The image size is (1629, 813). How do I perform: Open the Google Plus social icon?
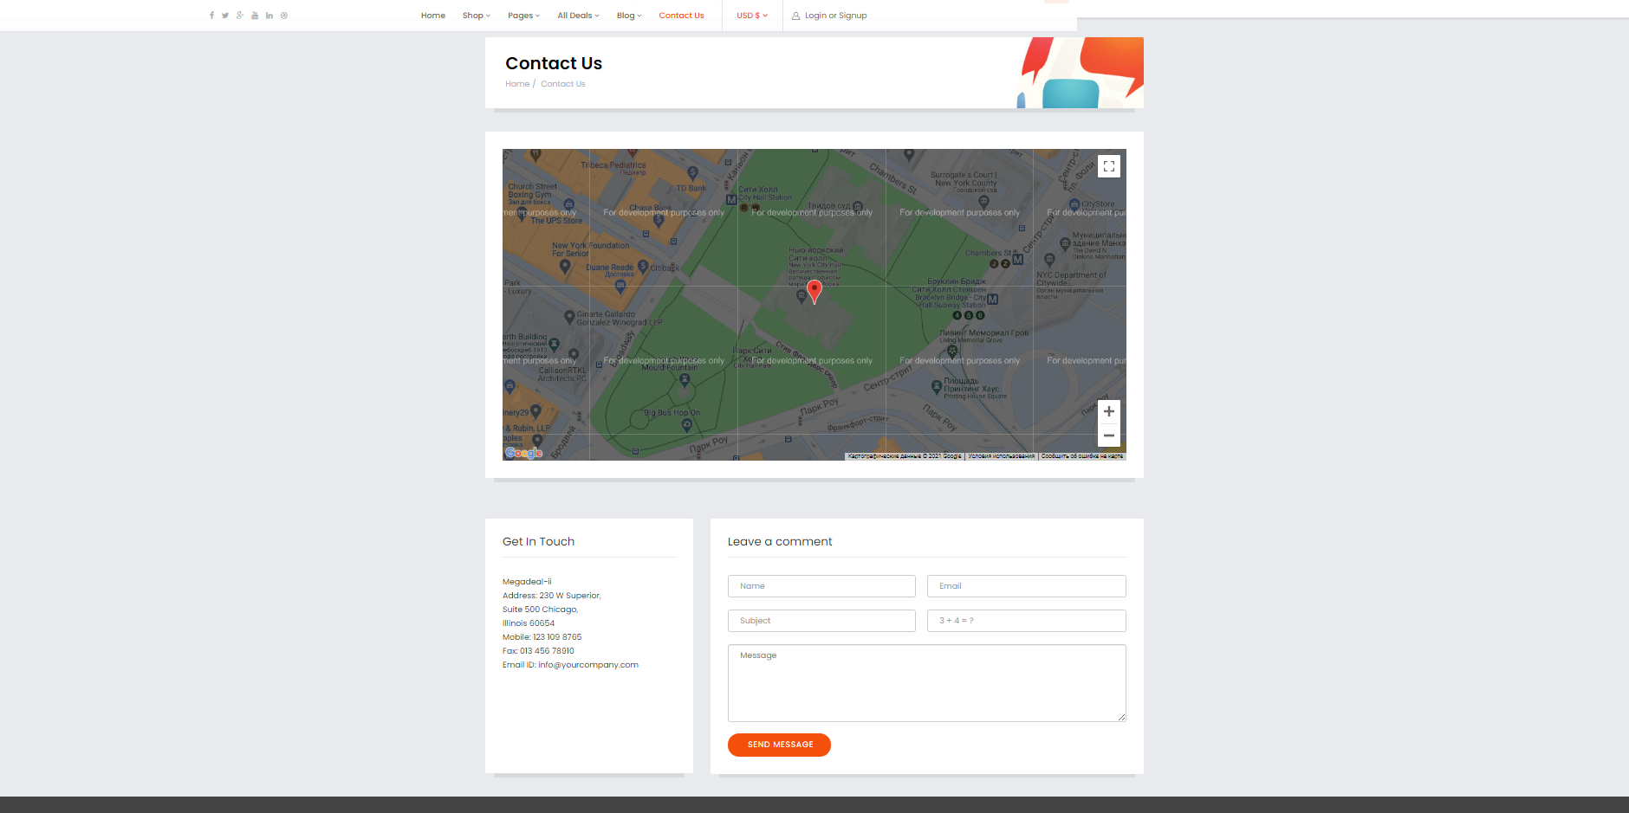click(x=240, y=16)
